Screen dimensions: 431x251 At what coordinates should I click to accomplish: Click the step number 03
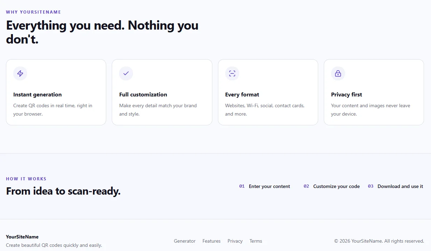371,186
